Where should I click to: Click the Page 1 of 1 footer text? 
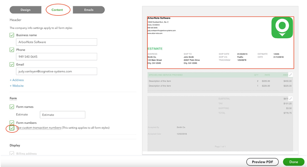(220, 146)
